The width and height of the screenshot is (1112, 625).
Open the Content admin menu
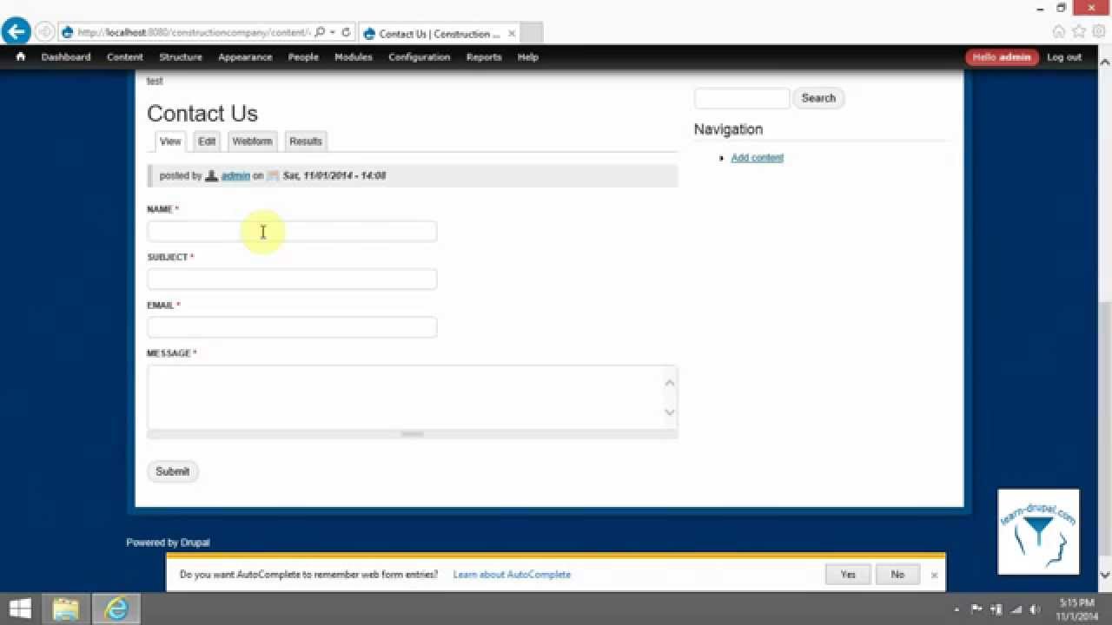pos(125,57)
